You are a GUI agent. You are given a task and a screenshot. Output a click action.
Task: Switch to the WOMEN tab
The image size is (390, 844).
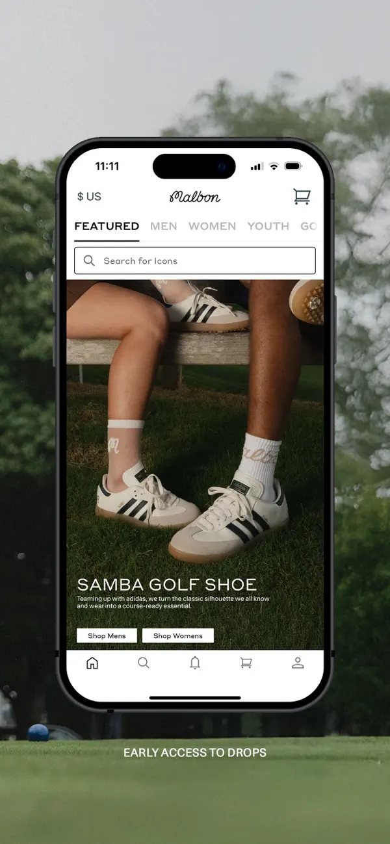point(212,226)
